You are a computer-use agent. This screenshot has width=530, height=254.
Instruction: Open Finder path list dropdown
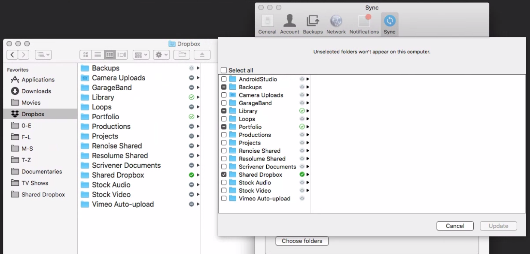[x=43, y=54]
